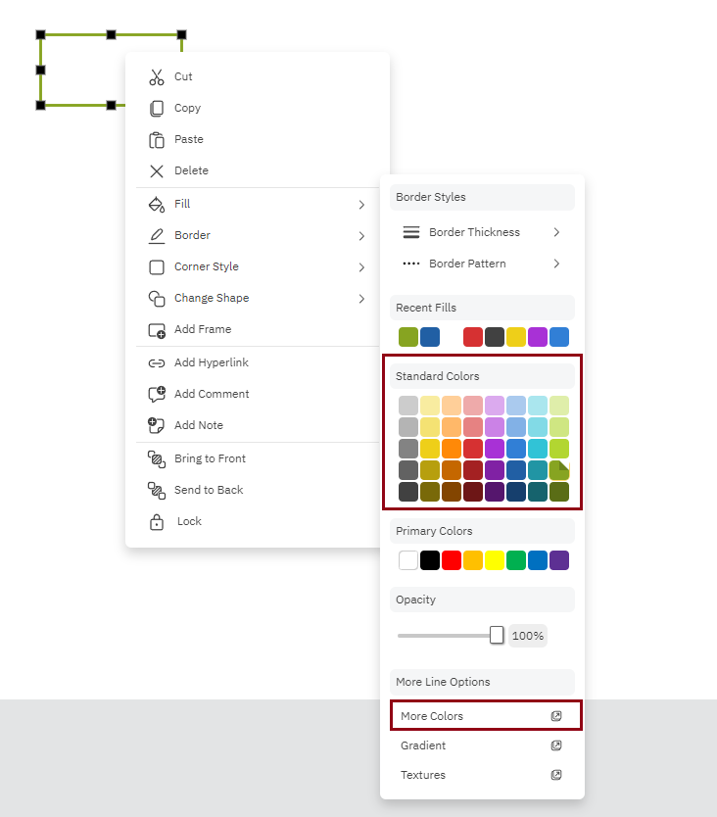Click the Paste clipboard icon
The width and height of the screenshot is (717, 817).
click(157, 140)
